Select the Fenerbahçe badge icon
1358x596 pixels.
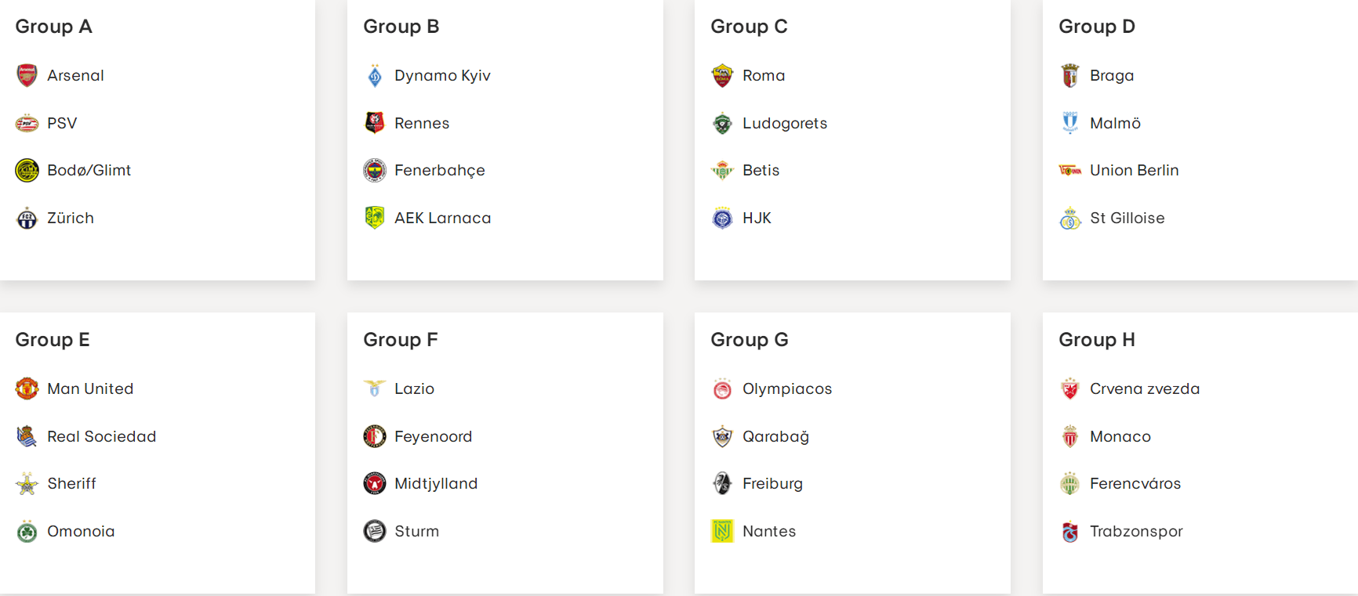click(375, 170)
